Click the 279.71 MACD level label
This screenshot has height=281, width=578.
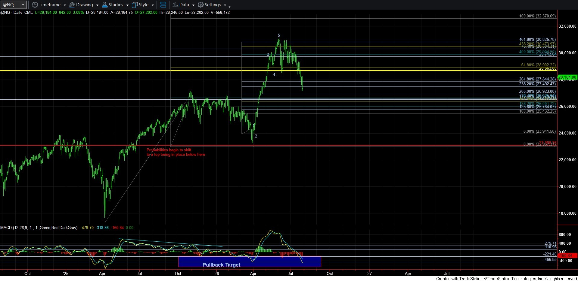[x=551, y=243]
